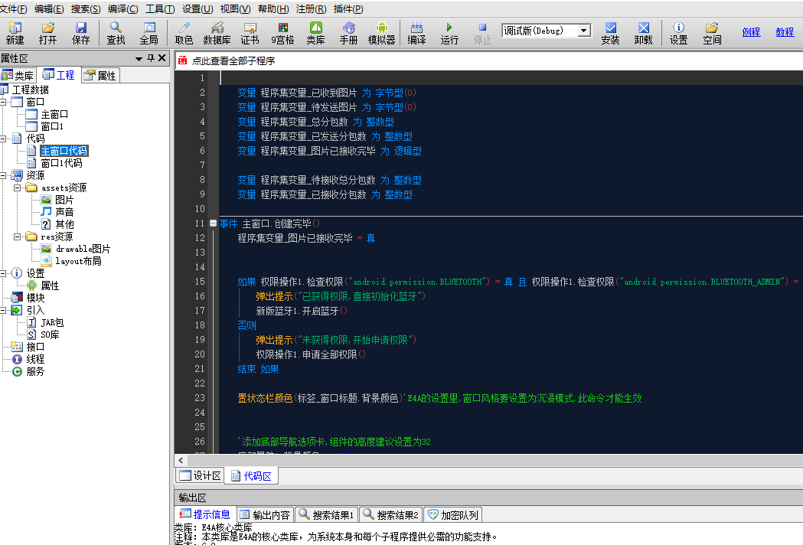Select the 取色 color picker tool
The image size is (803, 545).
tap(184, 33)
